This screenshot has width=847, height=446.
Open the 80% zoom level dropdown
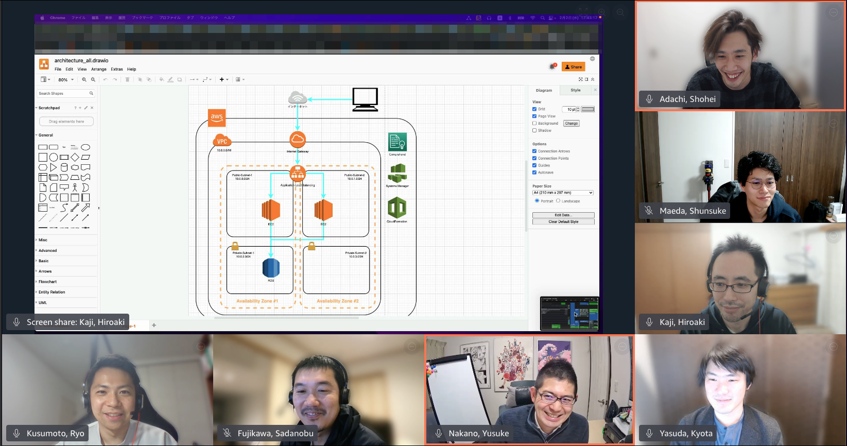click(66, 80)
